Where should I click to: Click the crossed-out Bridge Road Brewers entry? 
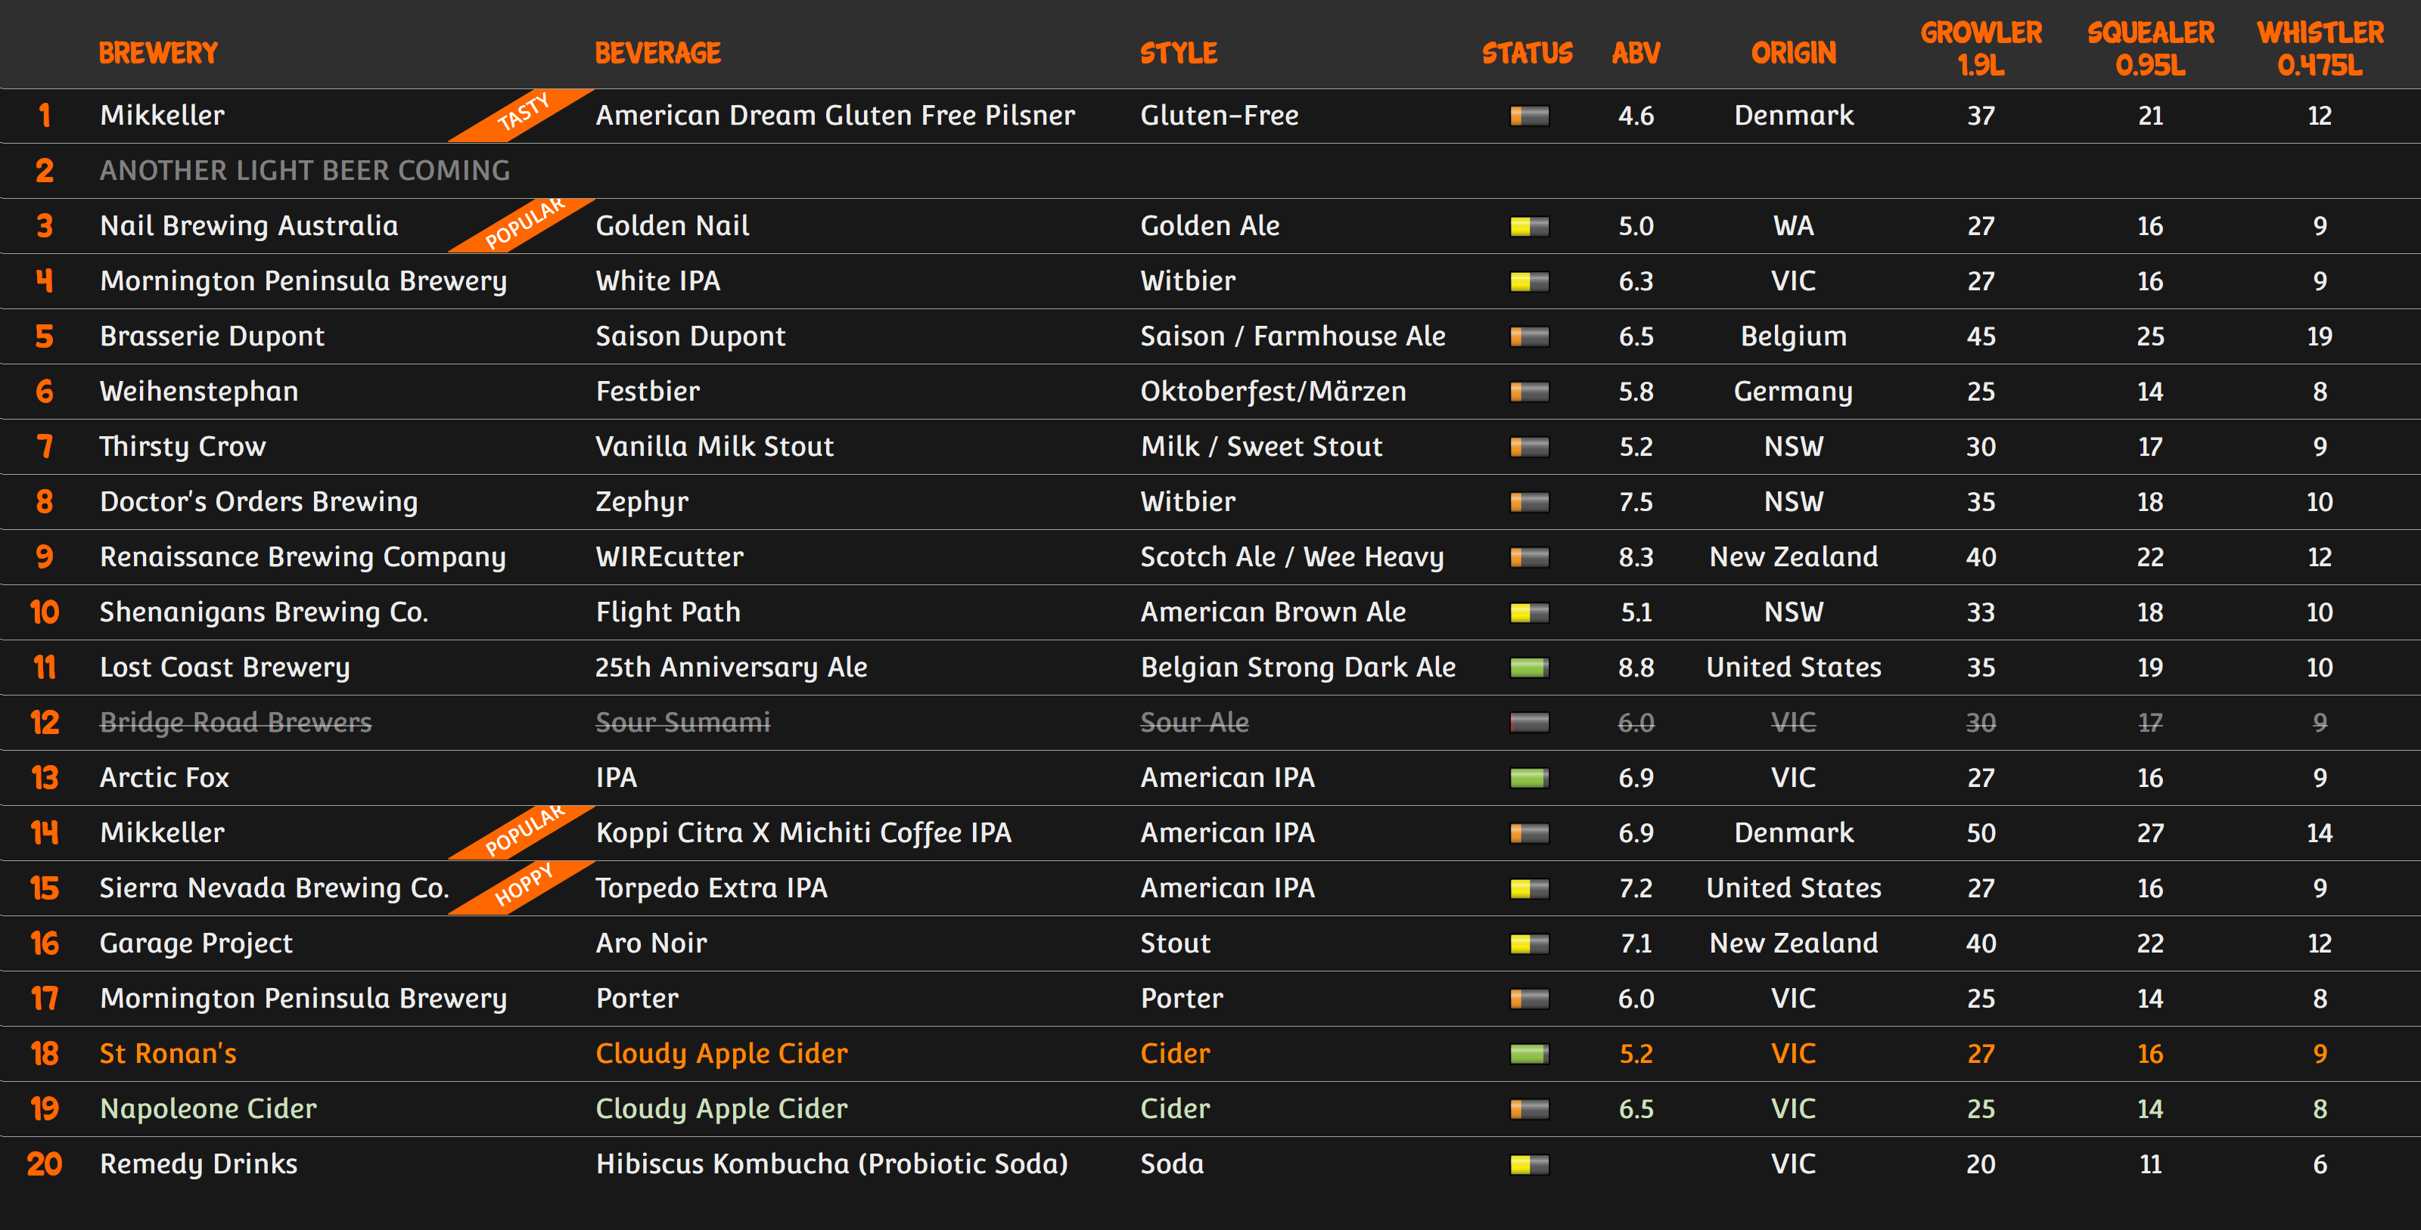point(236,722)
